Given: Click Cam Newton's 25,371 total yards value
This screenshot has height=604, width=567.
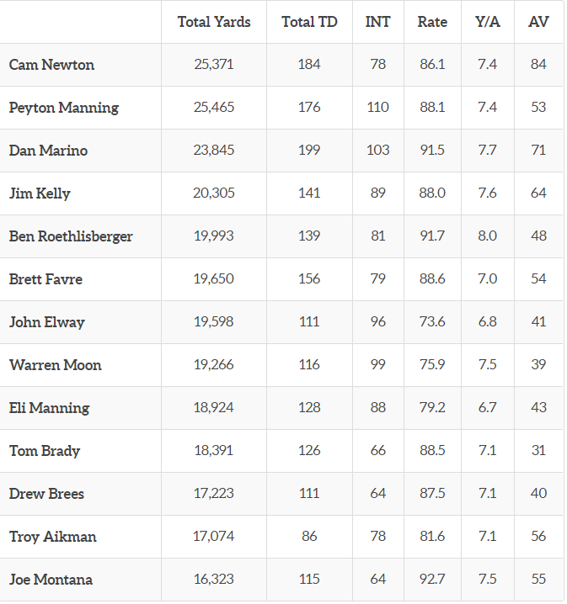Looking at the screenshot, I should pos(214,64).
